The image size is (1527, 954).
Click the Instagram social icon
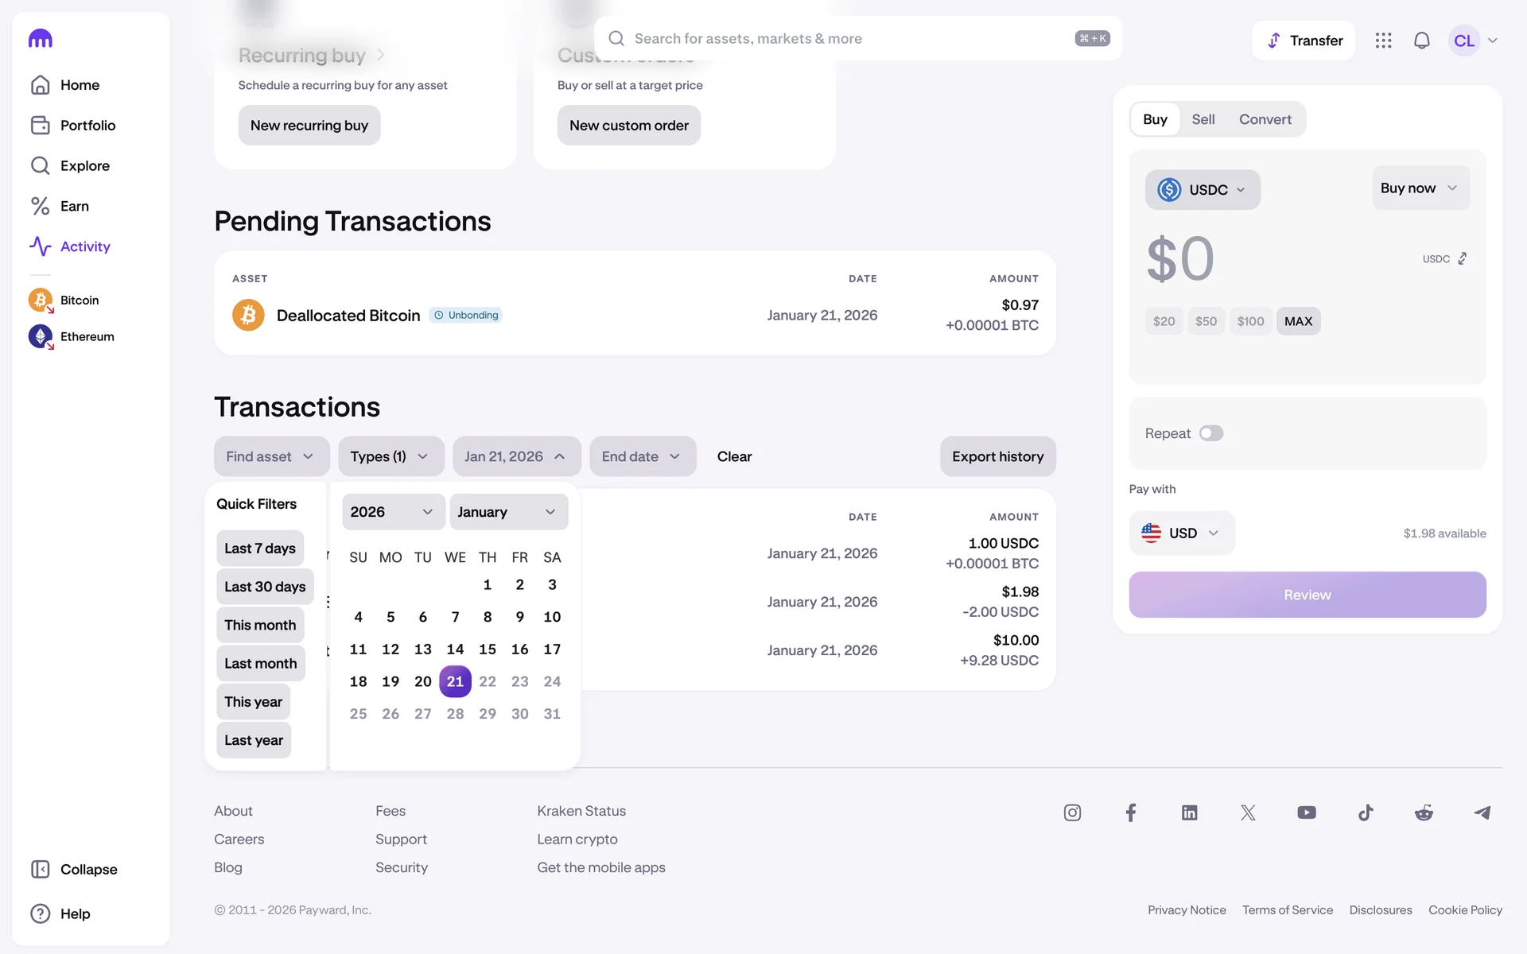(1072, 812)
